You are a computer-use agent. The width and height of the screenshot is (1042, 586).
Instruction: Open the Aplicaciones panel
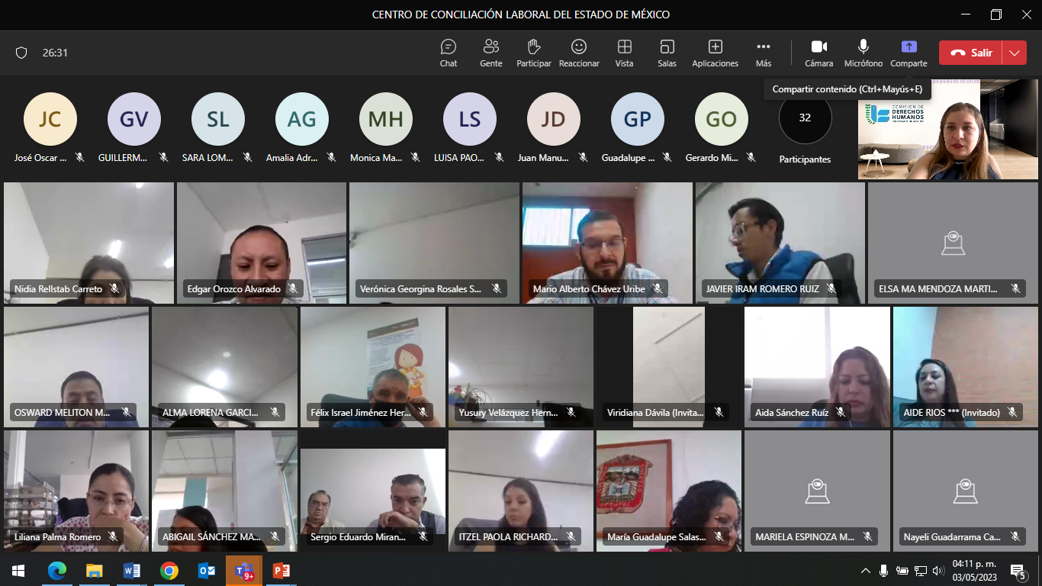715,53
